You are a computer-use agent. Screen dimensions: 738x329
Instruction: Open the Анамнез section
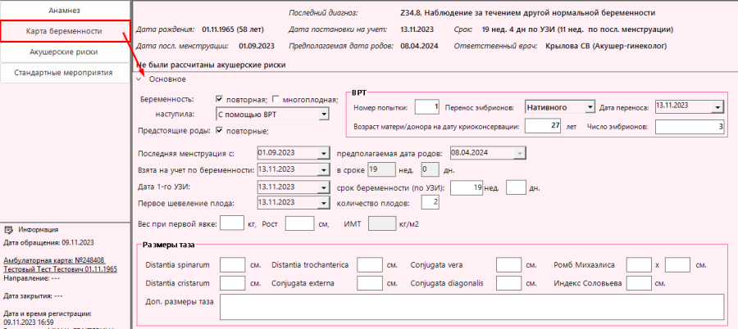point(65,10)
